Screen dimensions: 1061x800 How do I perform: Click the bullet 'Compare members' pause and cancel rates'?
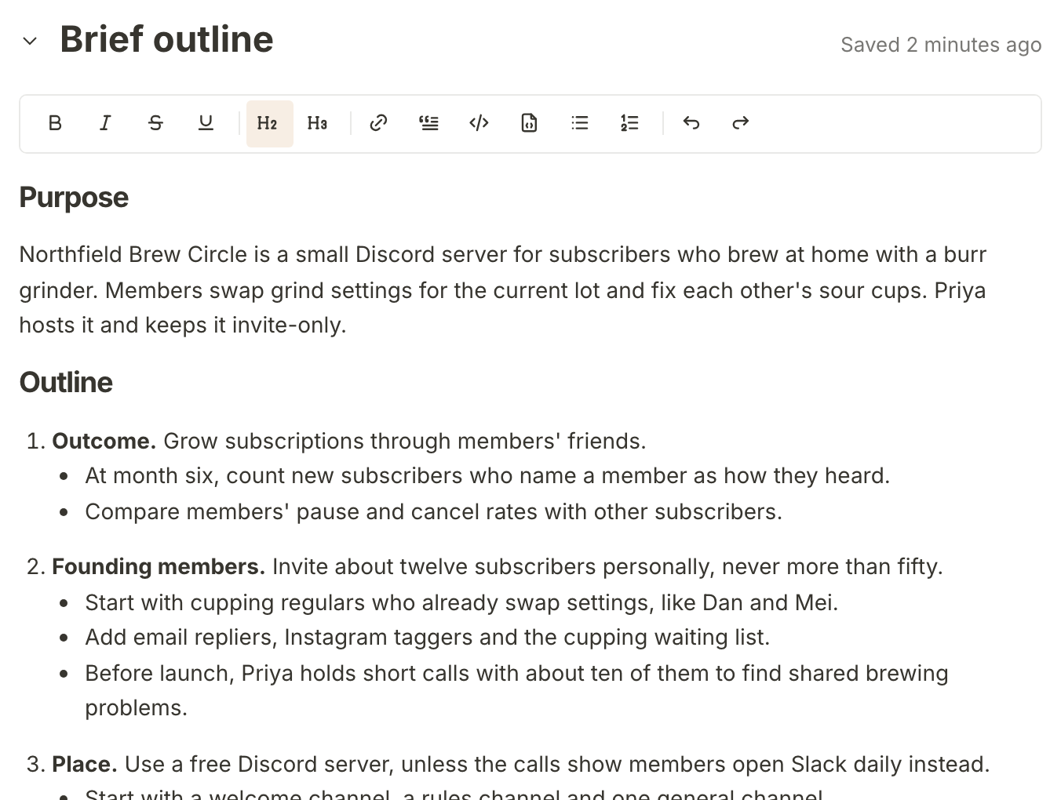tap(433, 511)
